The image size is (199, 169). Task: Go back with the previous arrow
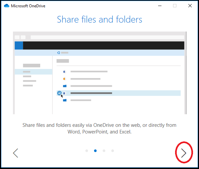[x=16, y=153]
